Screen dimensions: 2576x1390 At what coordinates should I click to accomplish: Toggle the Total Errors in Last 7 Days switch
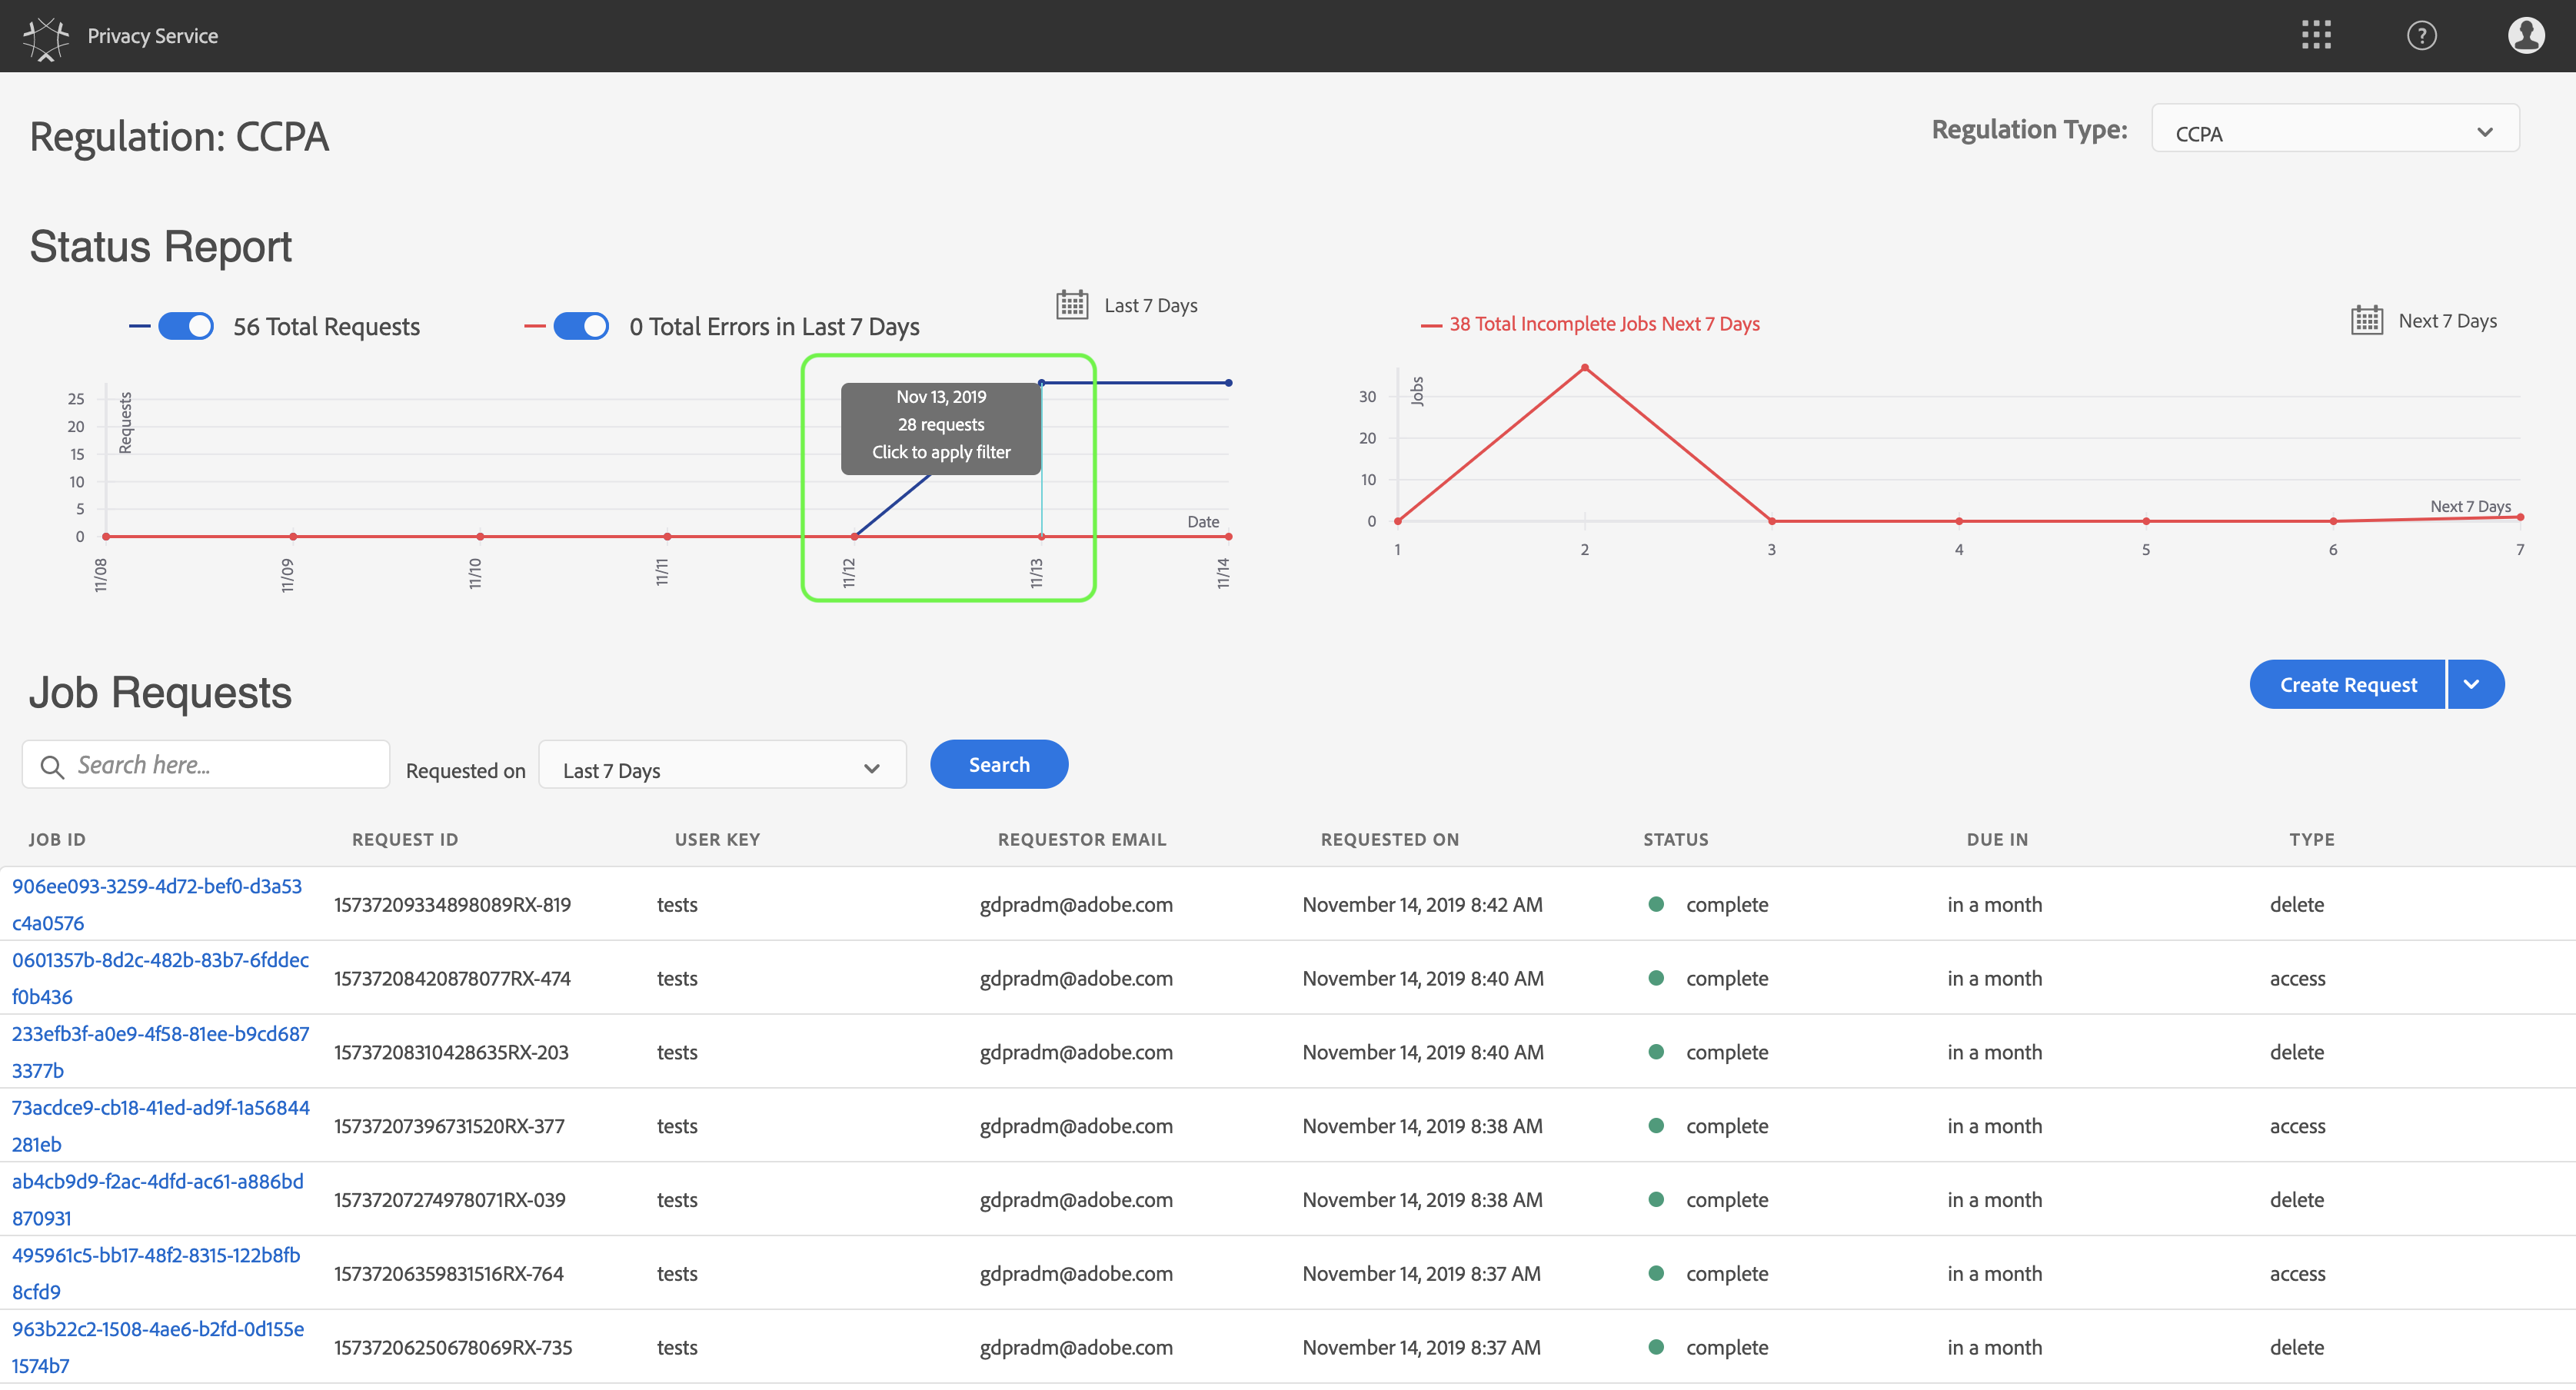(581, 327)
